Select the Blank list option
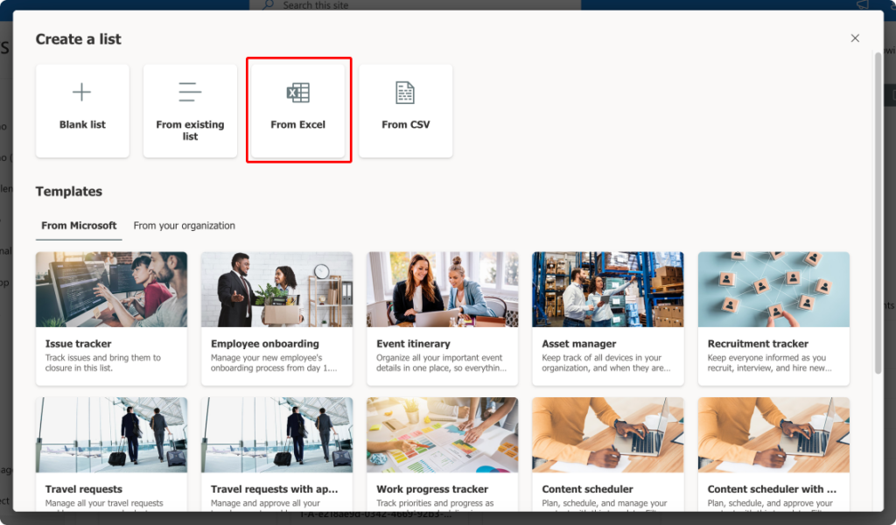 click(x=82, y=109)
